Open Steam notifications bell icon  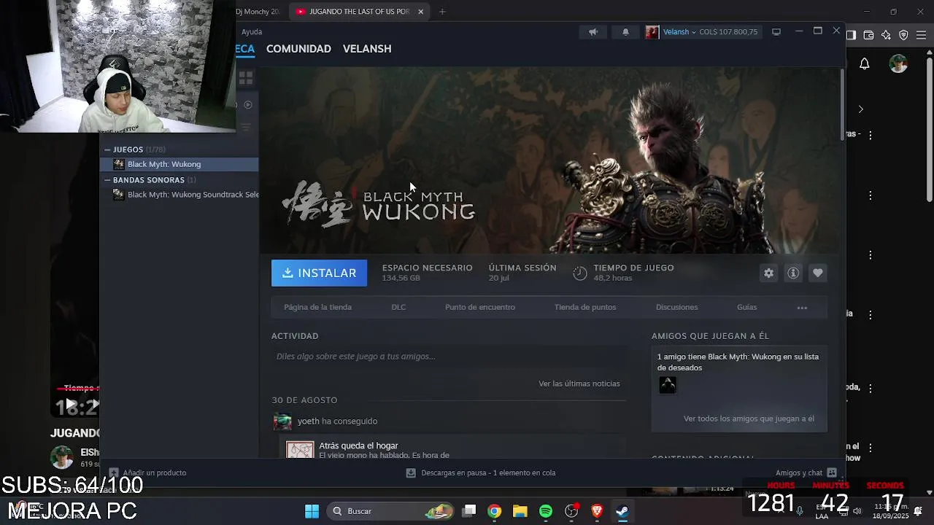625,32
